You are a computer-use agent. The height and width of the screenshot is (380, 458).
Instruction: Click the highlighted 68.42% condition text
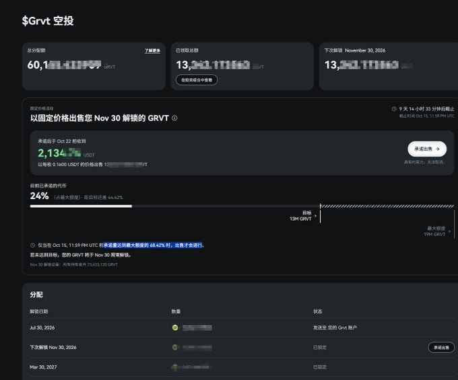pyautogui.click(x=153, y=245)
